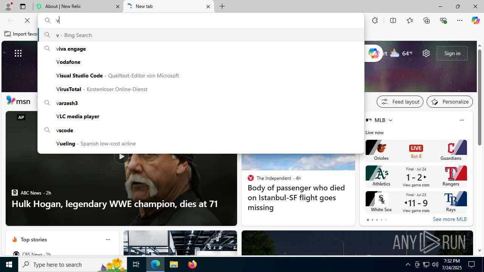484x272 pixels.
Task: Click Personalize button
Action: click(x=450, y=102)
